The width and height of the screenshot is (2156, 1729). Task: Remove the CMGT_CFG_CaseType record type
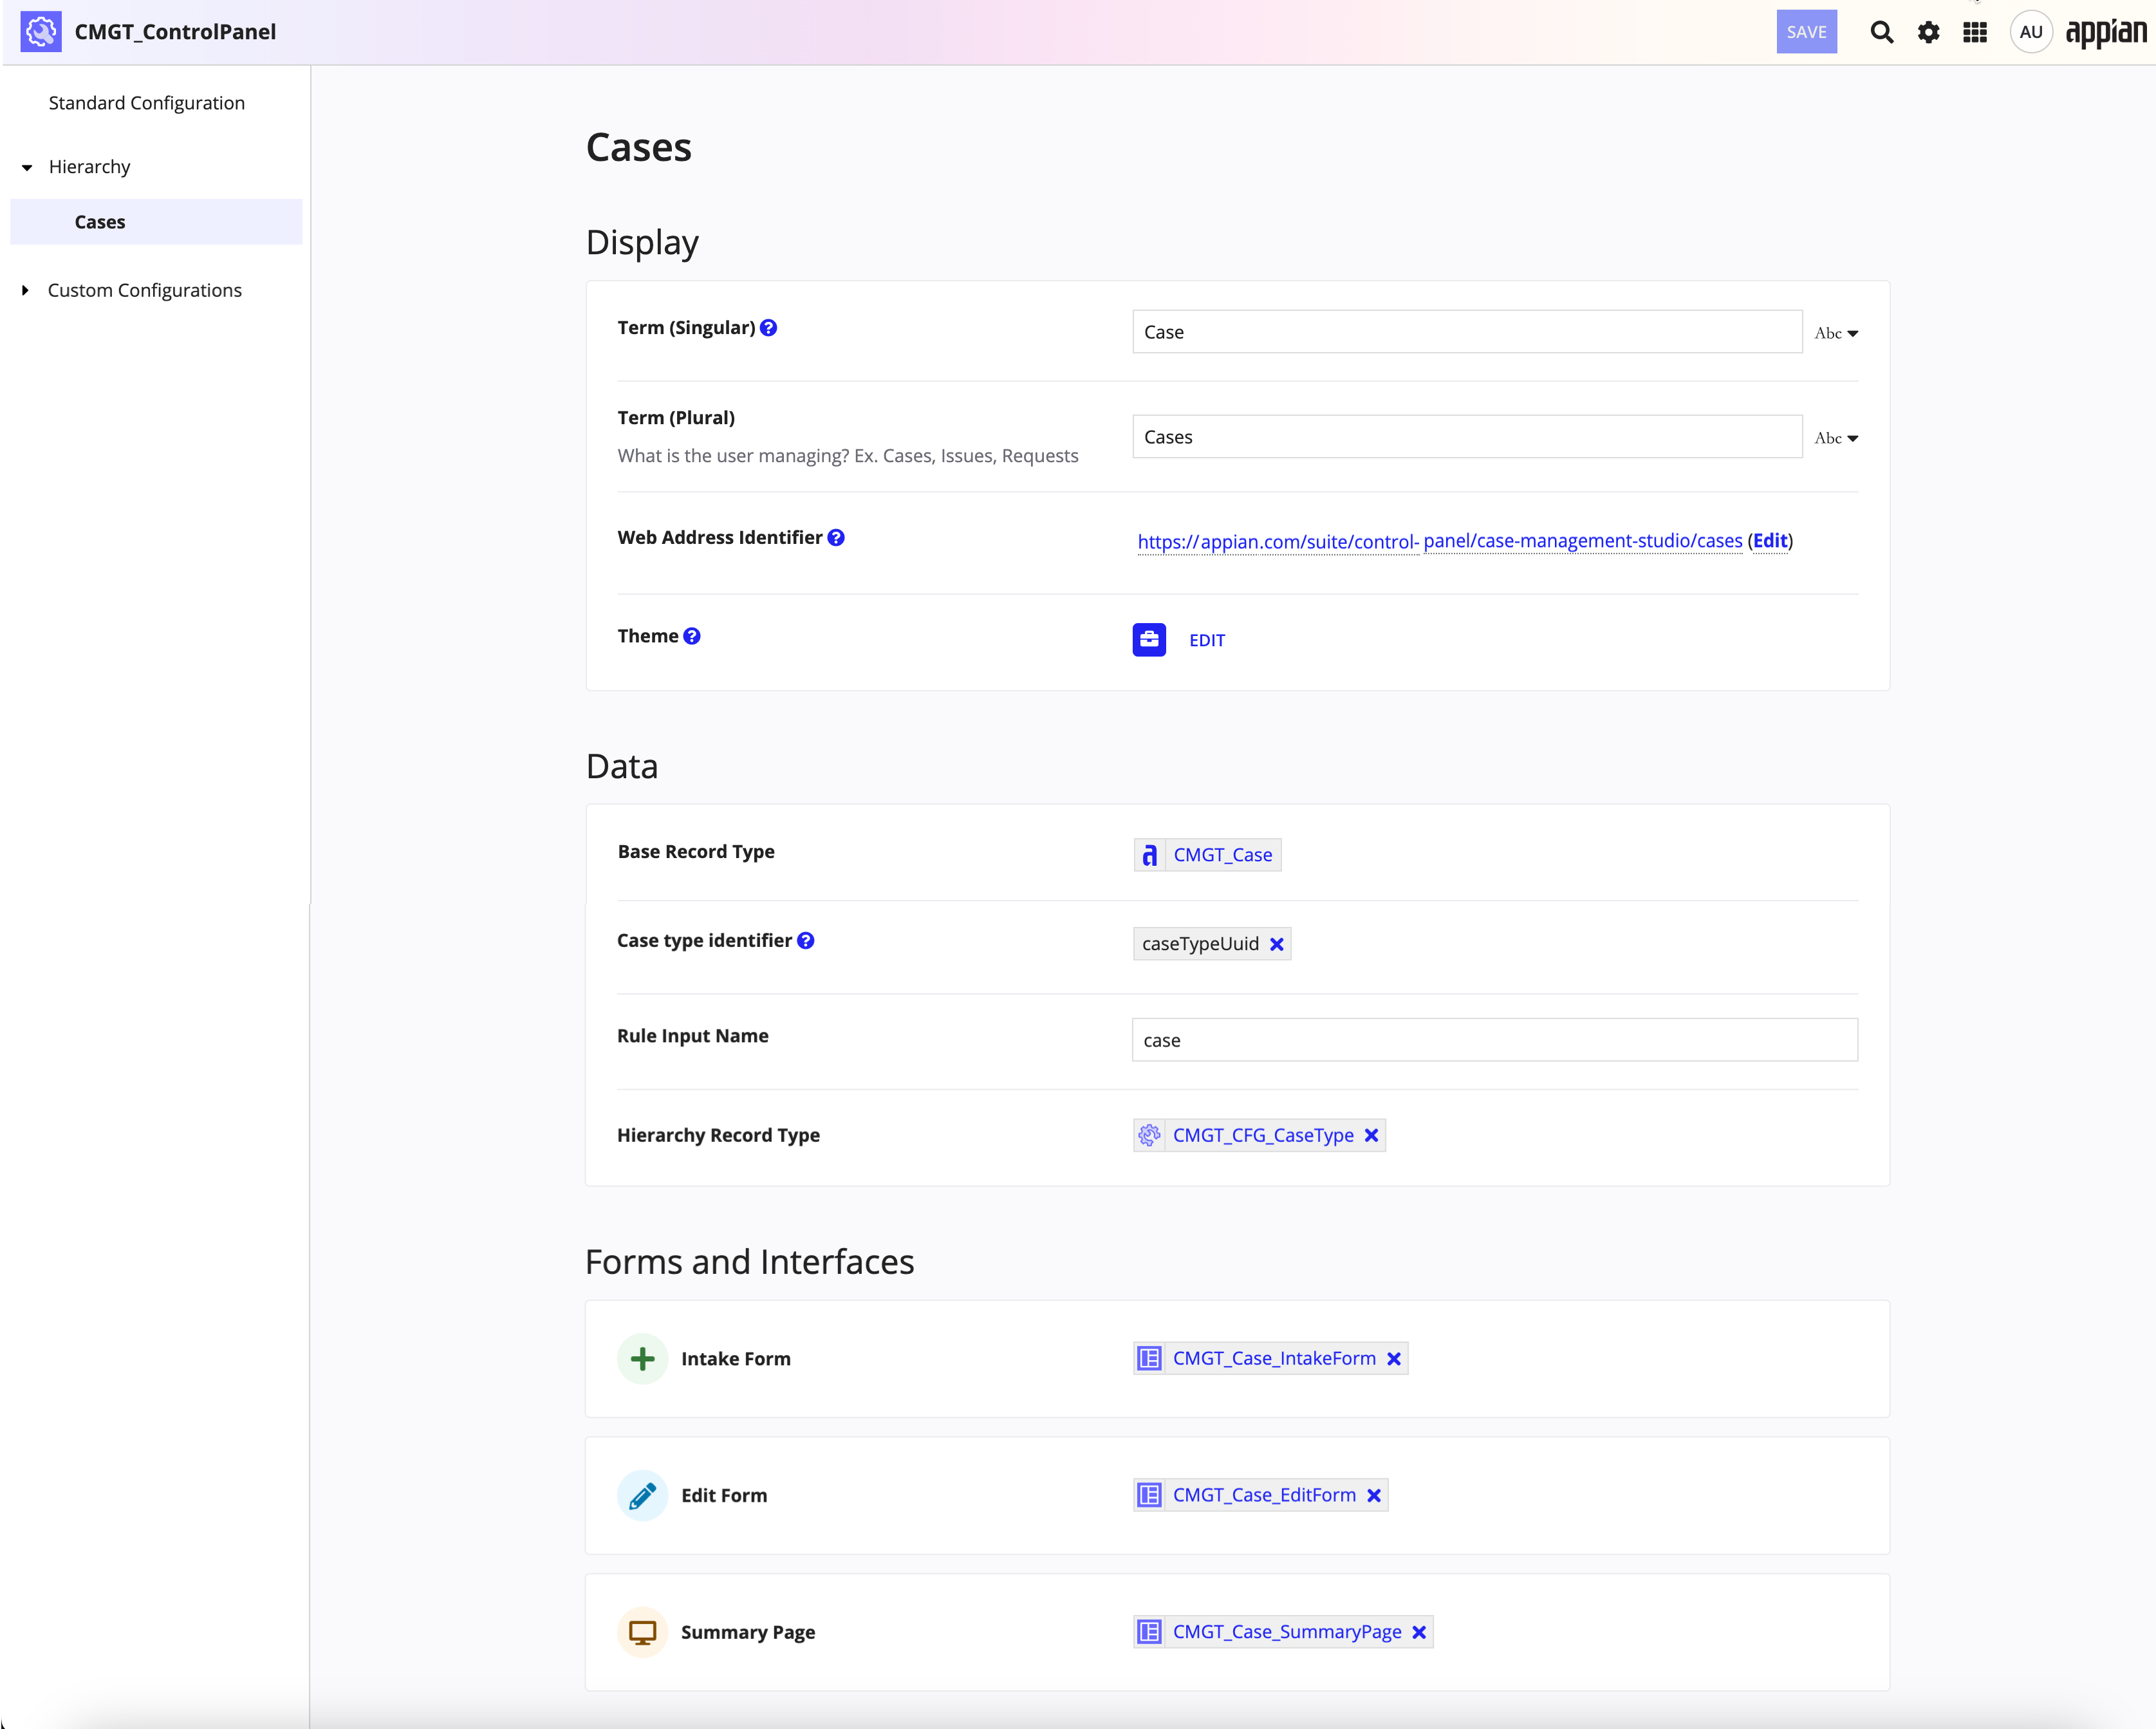[x=1372, y=1136]
